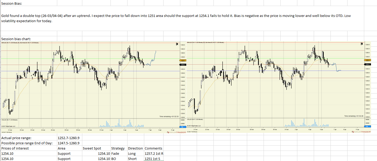Click black 1254.2 price marker on left chart
This screenshot has height=161, width=377.
point(183,64)
